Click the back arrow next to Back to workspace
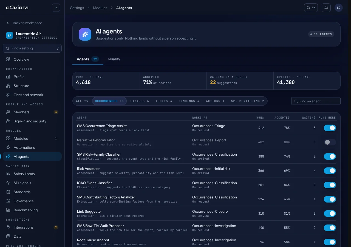 click(8, 23)
